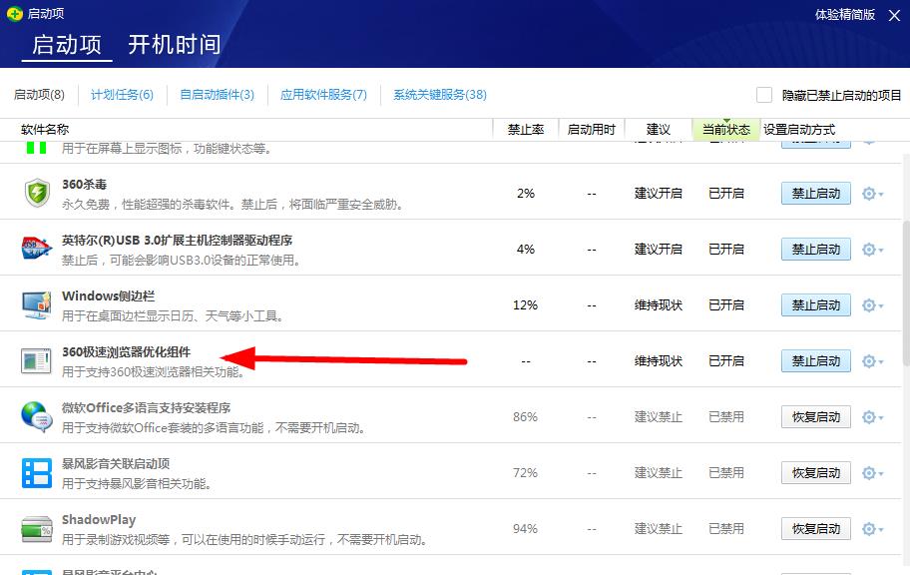The height and width of the screenshot is (575, 910).
Task: Sort by 禁止率 column header
Action: tap(526, 130)
